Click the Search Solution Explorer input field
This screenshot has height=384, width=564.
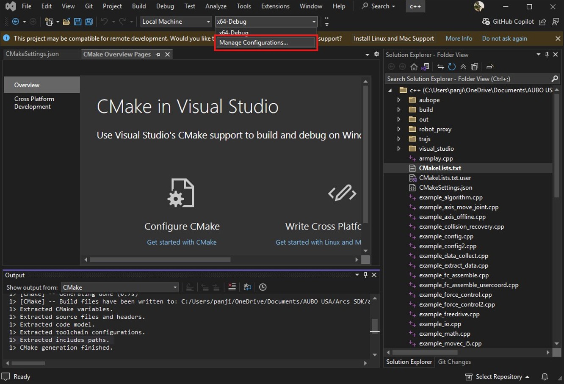[468, 79]
